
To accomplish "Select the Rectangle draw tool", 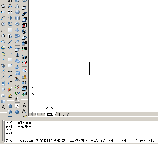I will [x=3, y=12].
